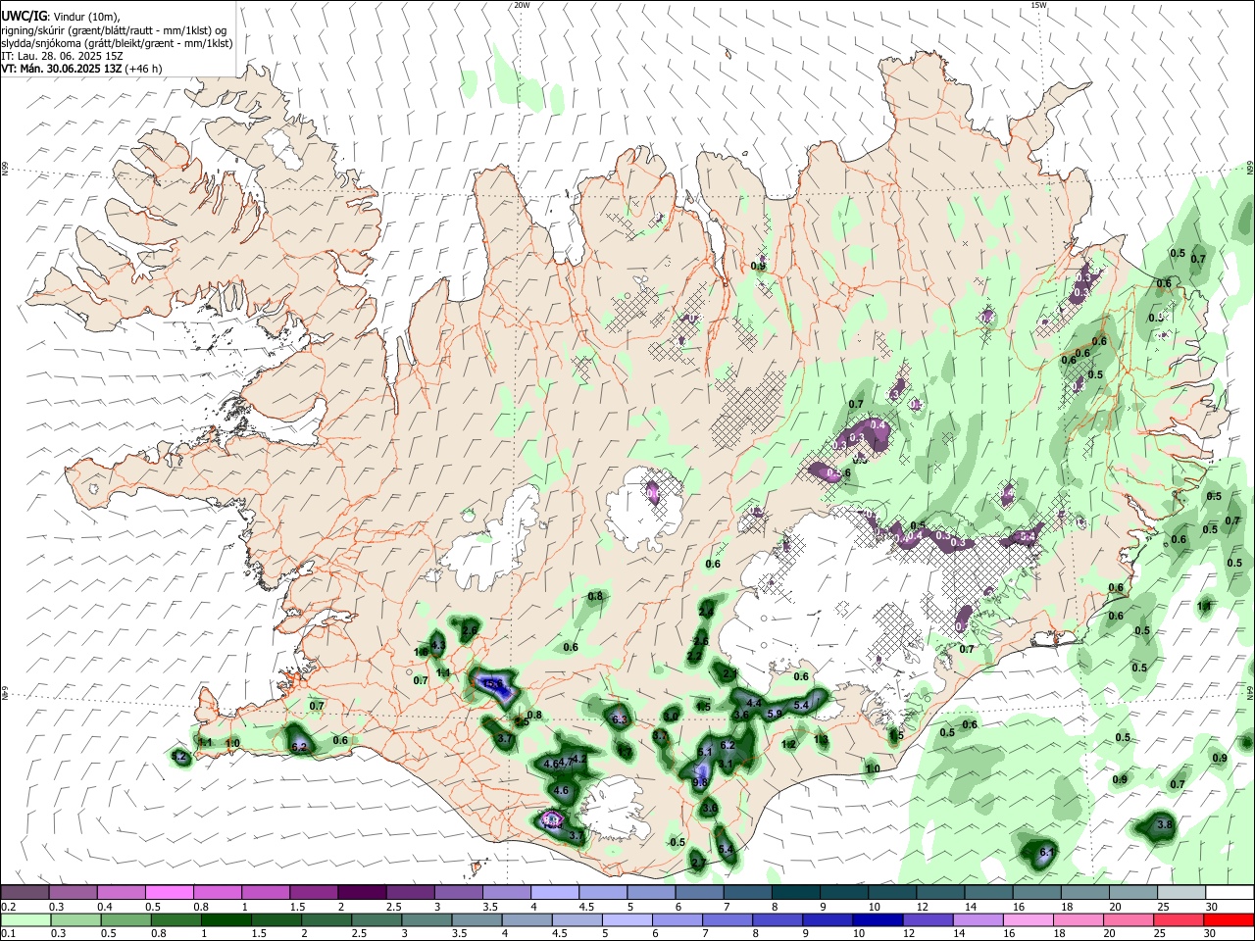Click the '6.3' rain value on the map
Viewport: 1255px width, 941px height.
[x=619, y=719]
